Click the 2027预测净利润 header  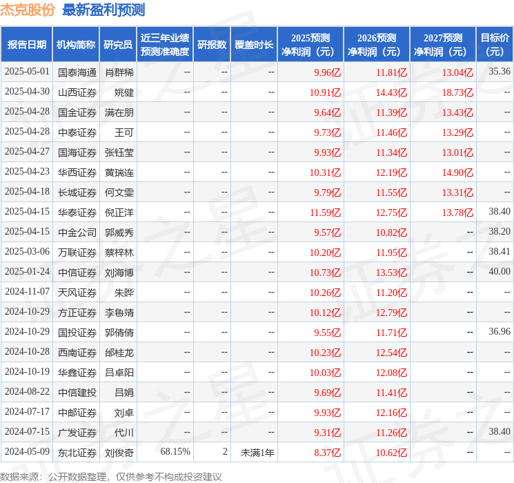[x=443, y=44]
